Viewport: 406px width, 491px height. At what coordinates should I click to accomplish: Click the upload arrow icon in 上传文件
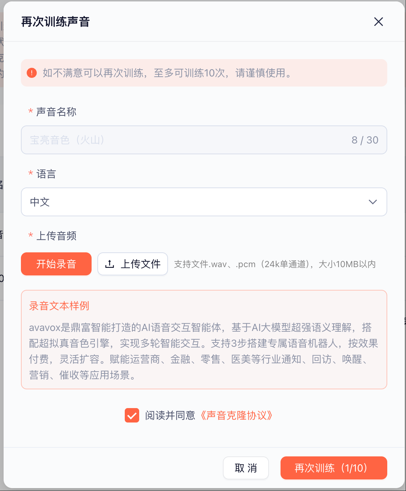pos(110,264)
